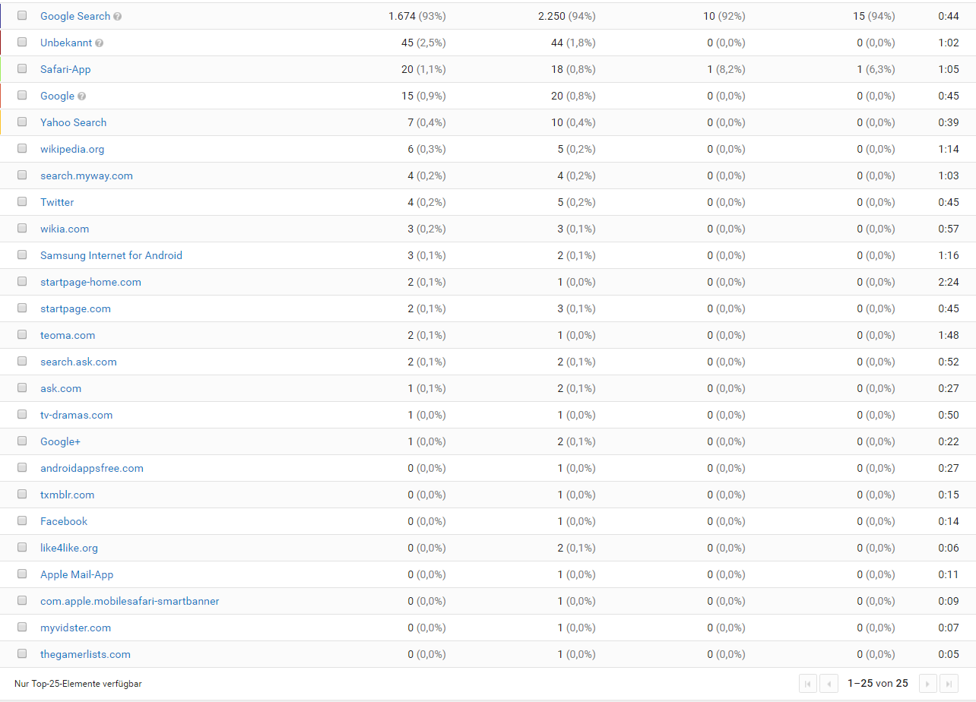Screen dimensions: 976x702
Task: Click the Google+ source link
Action: coord(60,441)
